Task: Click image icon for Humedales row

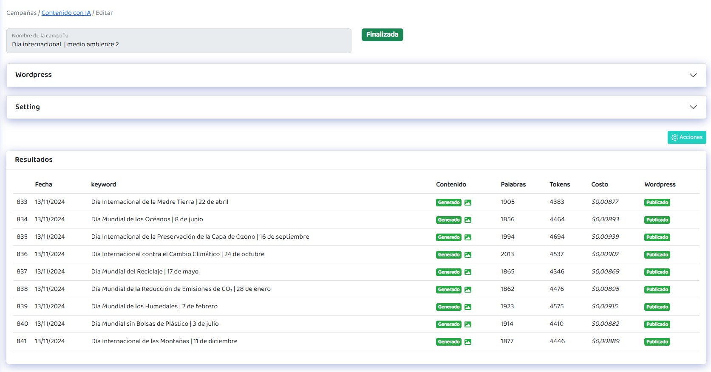Action: 467,307
